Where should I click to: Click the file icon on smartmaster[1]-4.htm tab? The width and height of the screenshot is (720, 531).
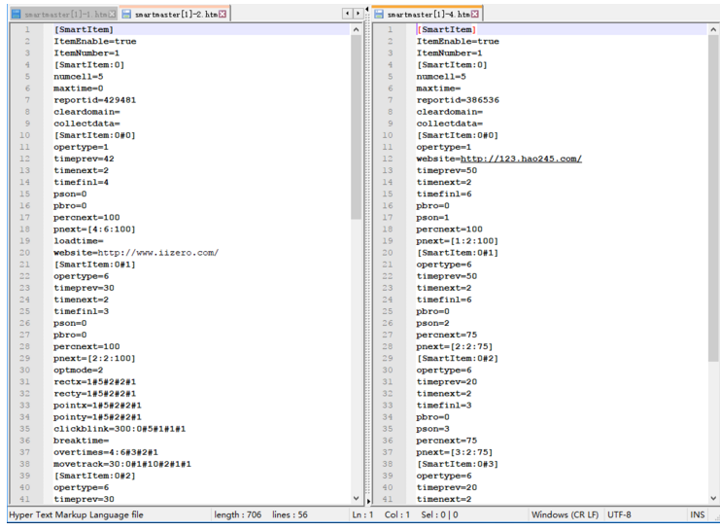point(378,15)
